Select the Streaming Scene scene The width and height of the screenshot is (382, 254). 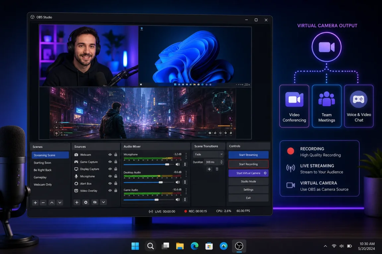pyautogui.click(x=50, y=155)
